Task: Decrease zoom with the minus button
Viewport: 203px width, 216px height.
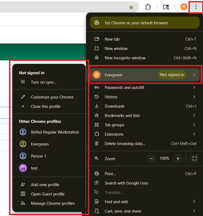Action: [x=151, y=158]
